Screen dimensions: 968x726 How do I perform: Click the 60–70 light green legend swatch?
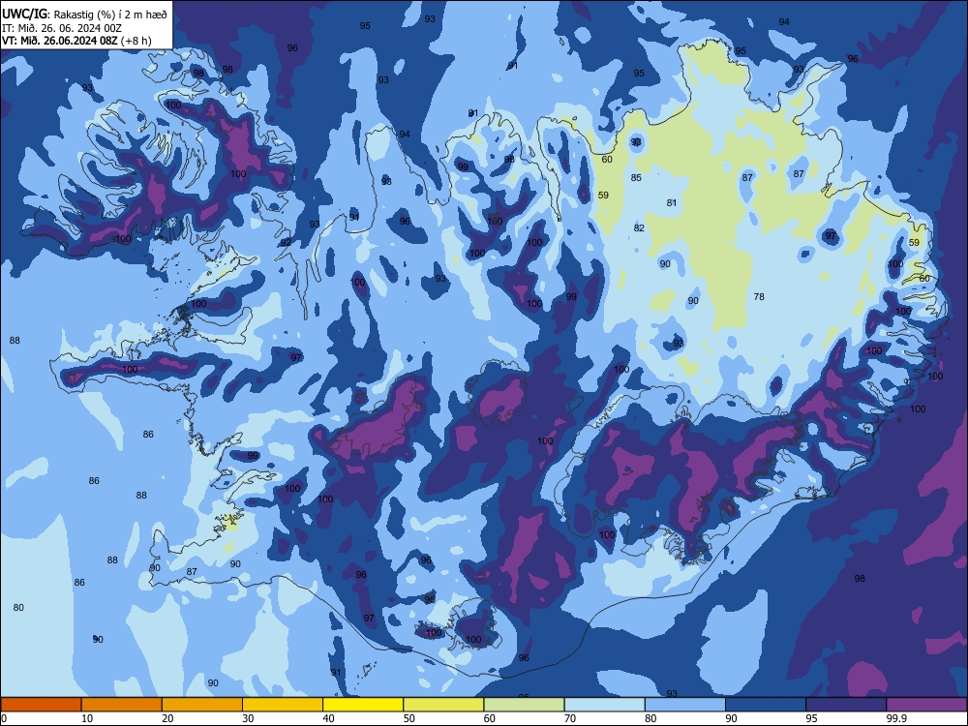524,705
